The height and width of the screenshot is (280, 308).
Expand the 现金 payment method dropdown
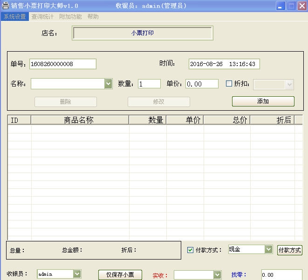pyautogui.click(x=268, y=250)
